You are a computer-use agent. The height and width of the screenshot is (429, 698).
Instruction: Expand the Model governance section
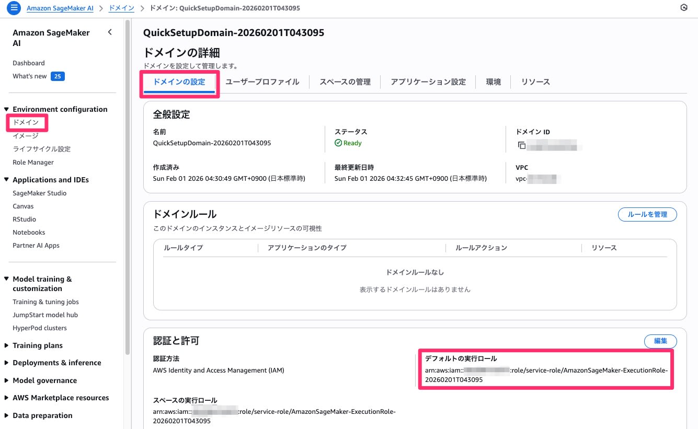point(7,380)
